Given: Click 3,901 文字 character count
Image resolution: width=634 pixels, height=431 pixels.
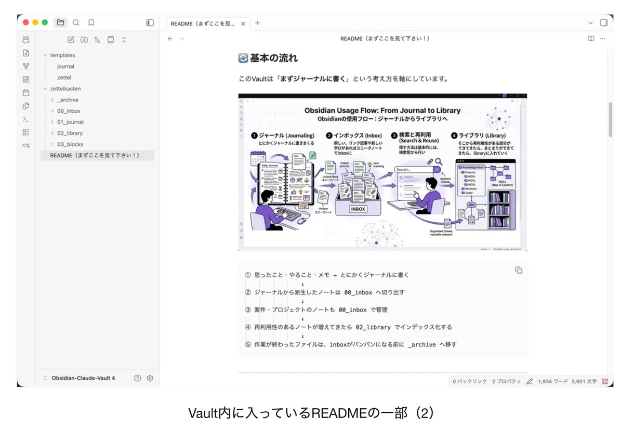Looking at the screenshot, I should [x=584, y=381].
